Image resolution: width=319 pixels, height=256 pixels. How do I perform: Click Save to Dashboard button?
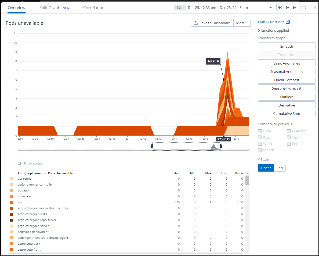pos(212,23)
